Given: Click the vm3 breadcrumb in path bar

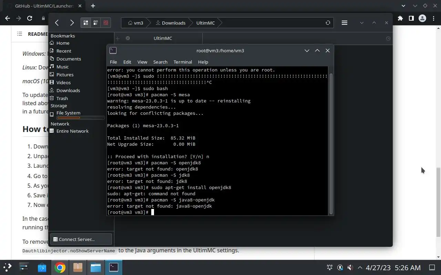Looking at the screenshot, I should coord(135,23).
